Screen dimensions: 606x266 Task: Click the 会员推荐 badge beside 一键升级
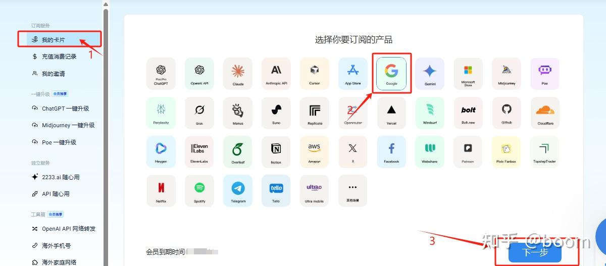60,94
